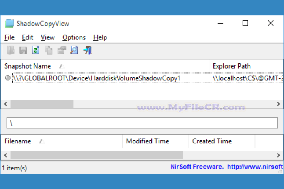Open the Properties toolbar icon
The width and height of the screenshot is (284, 189).
(62, 50)
